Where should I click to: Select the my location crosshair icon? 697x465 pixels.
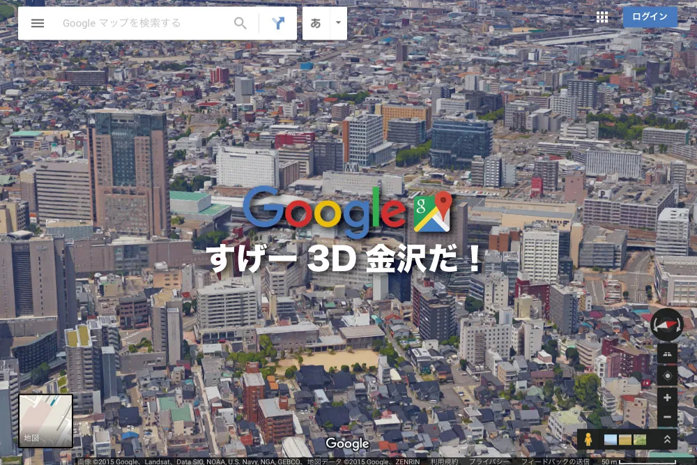click(x=666, y=374)
